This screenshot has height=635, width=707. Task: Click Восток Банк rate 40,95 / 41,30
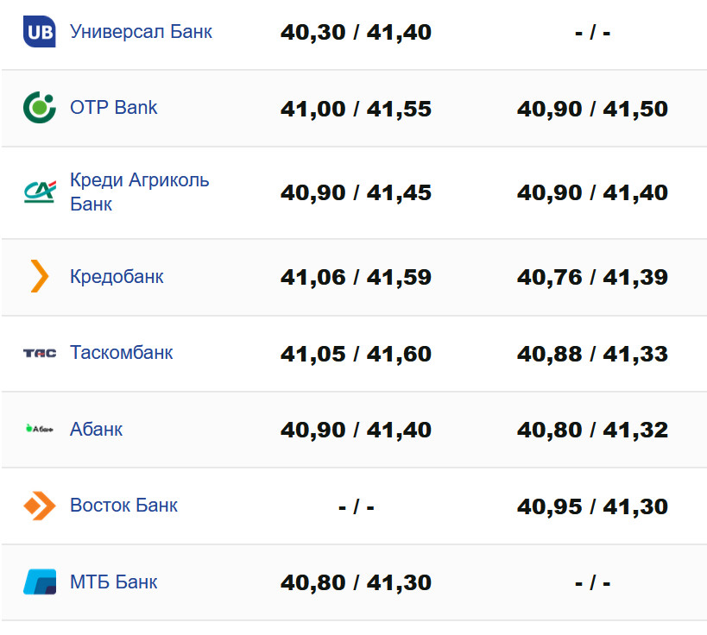coord(592,506)
